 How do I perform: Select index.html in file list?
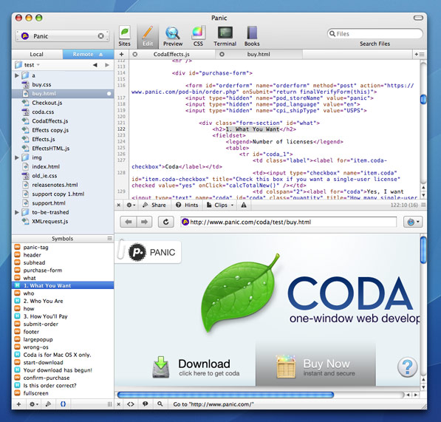(63, 166)
